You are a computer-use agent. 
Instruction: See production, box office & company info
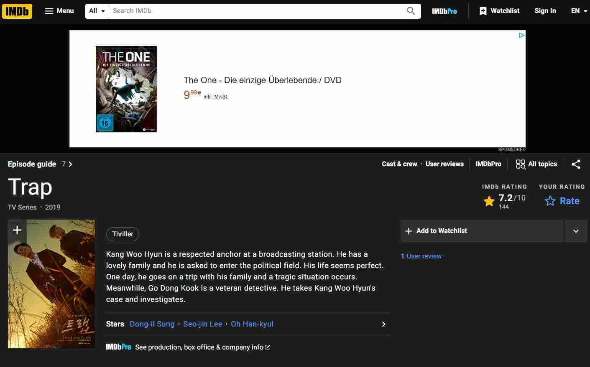[202, 347]
